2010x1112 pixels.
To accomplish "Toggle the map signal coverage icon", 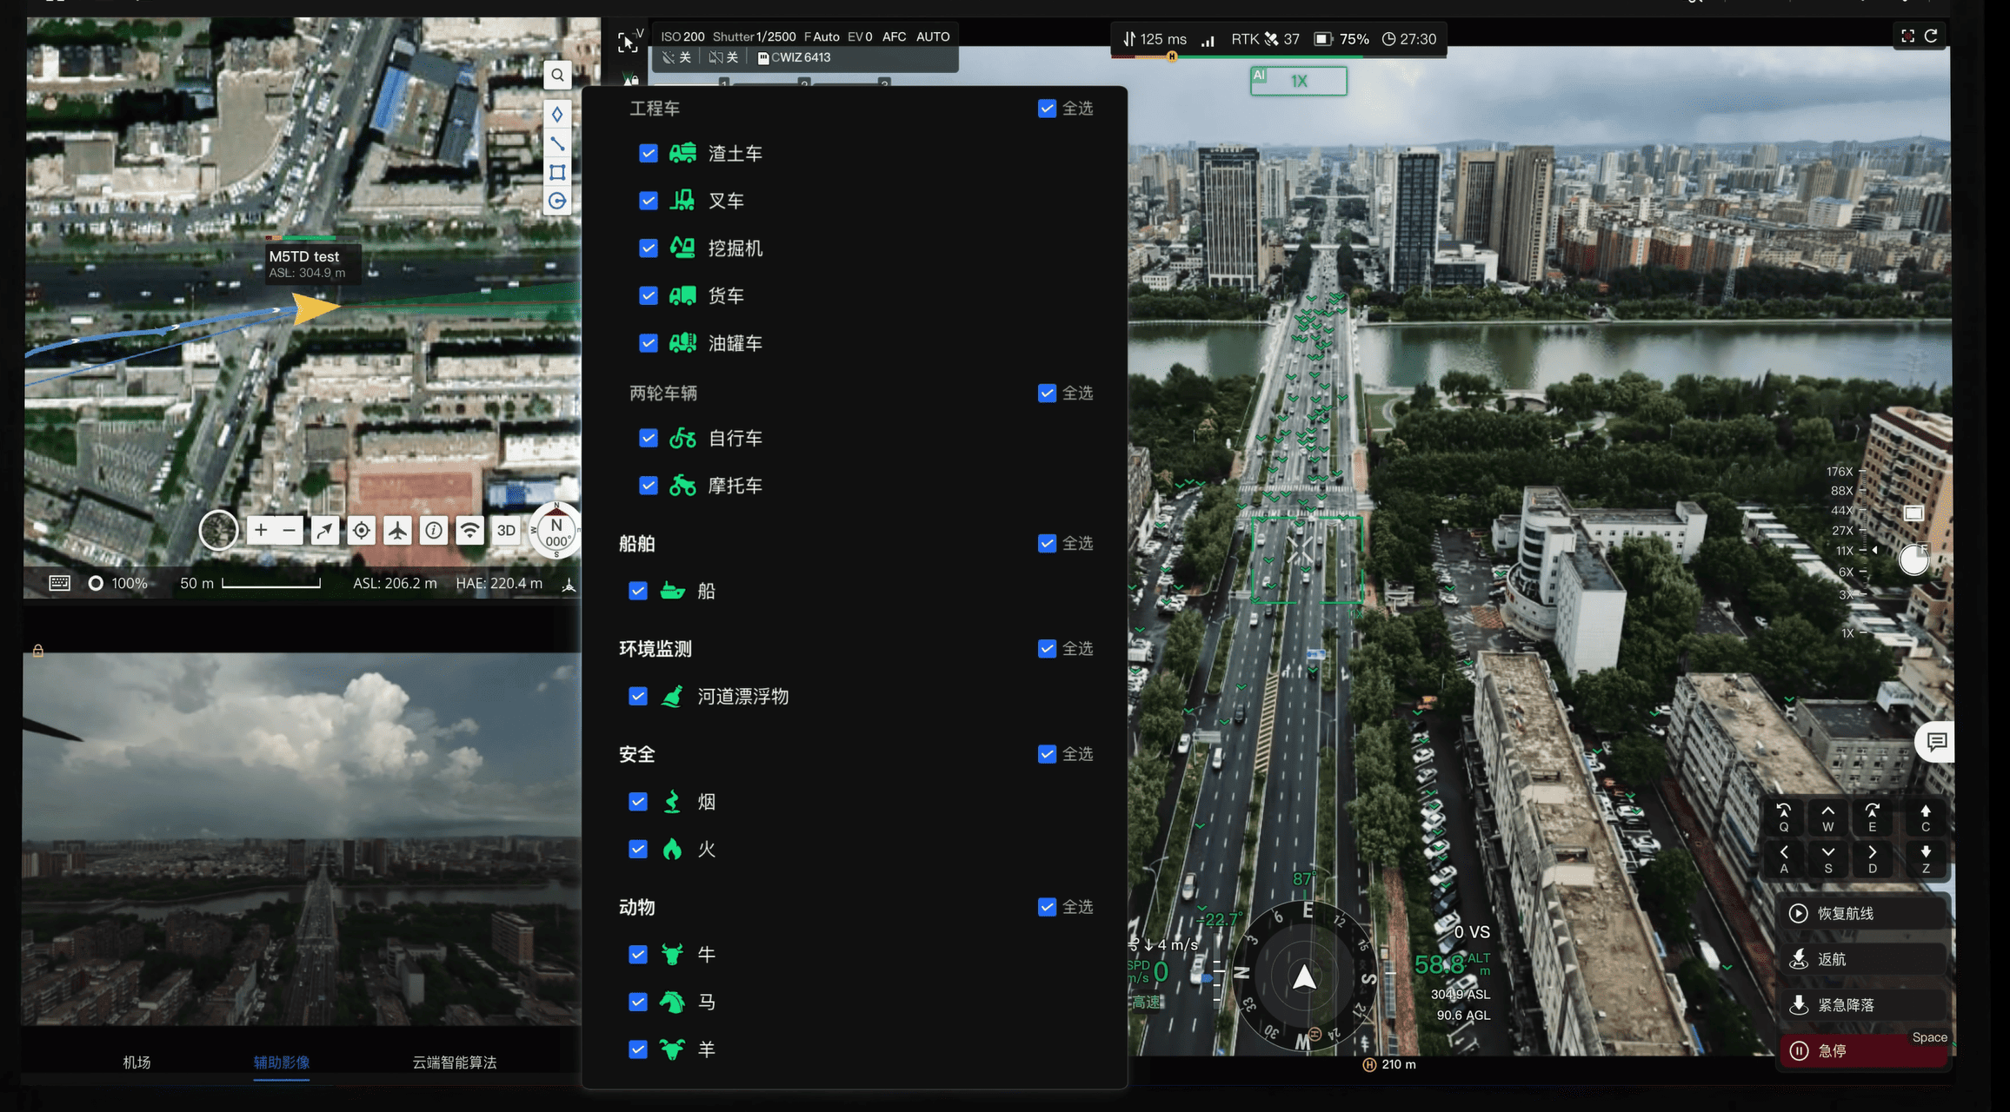I will tap(470, 530).
